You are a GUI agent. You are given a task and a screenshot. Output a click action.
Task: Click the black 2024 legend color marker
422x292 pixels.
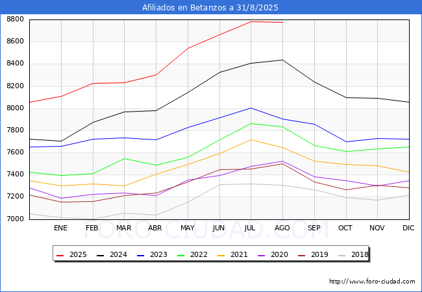tap(101, 255)
